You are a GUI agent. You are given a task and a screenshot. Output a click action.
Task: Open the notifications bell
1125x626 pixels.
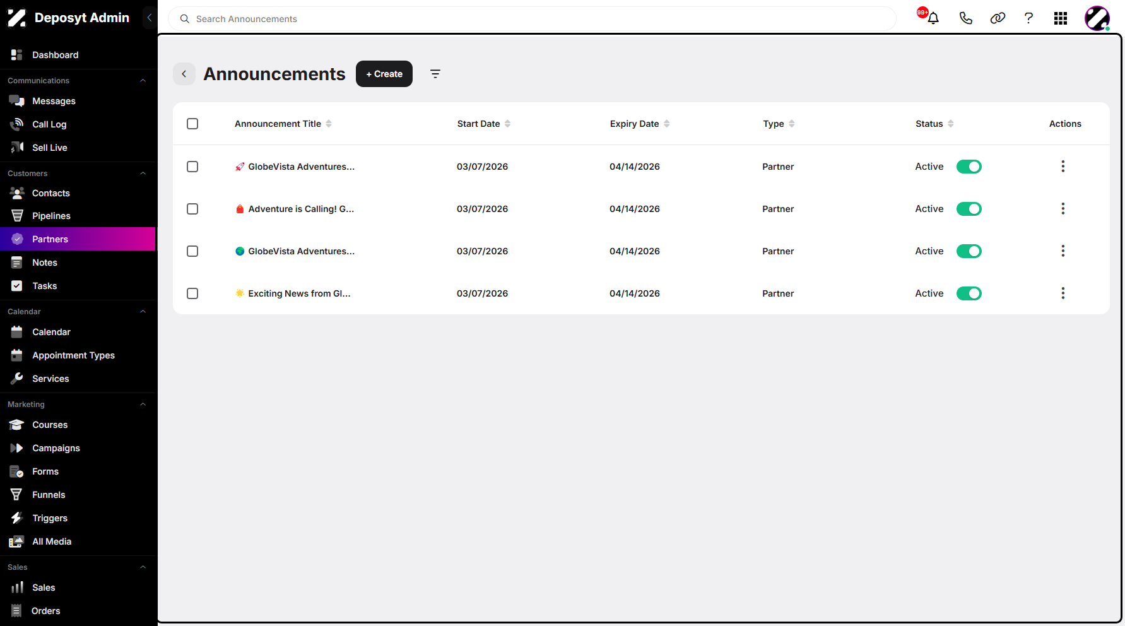coord(933,18)
